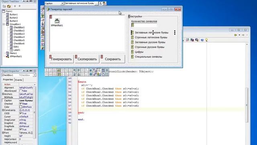Click the XPManifest1 icon in Object TreeView
The width and height of the screenshot is (257, 145).
(7, 56)
